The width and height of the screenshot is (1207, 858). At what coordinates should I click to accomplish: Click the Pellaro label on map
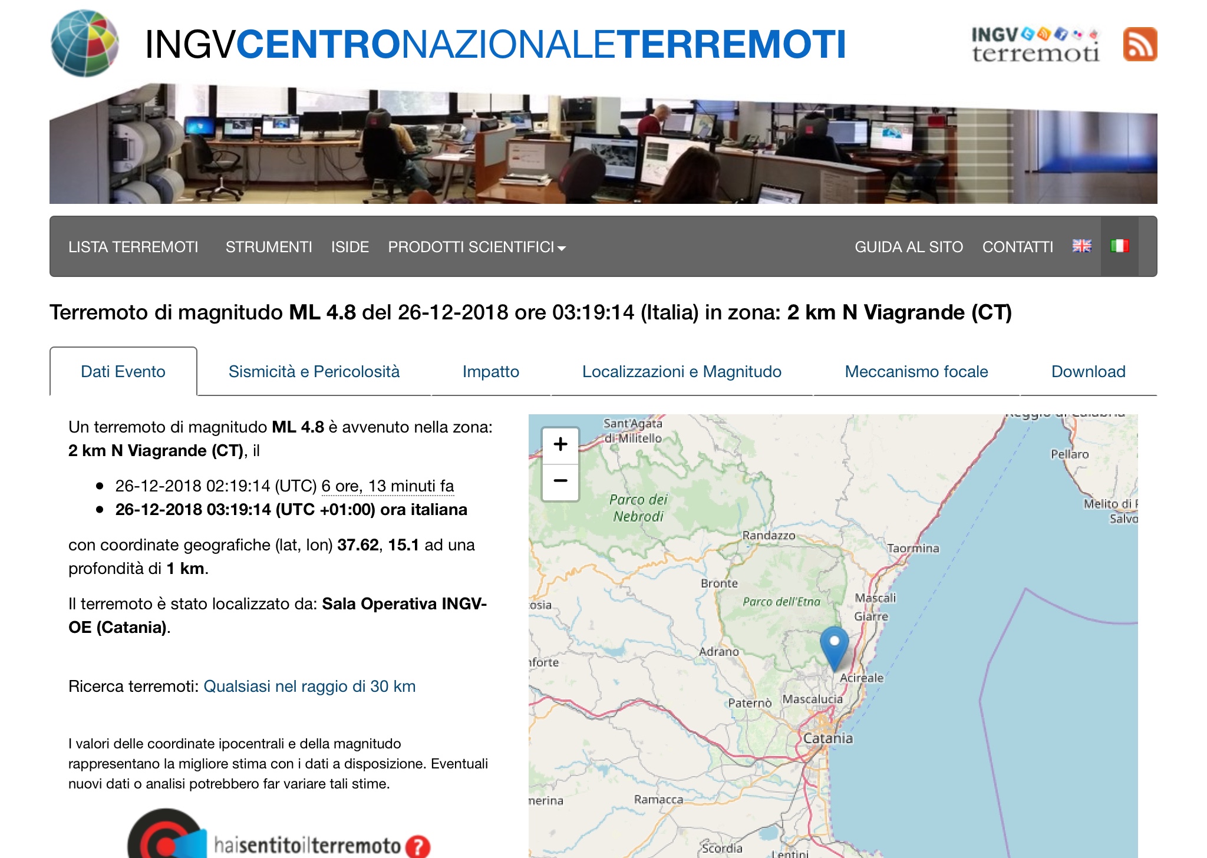point(1070,454)
